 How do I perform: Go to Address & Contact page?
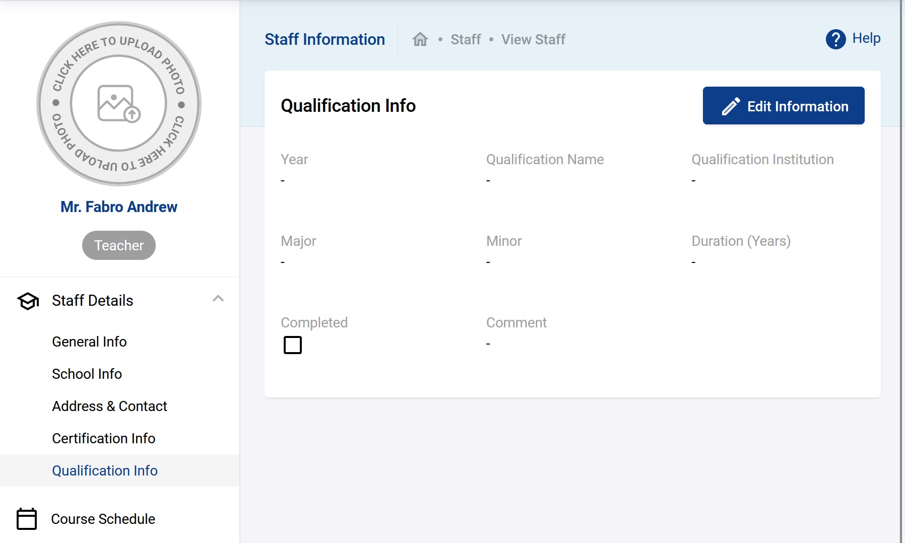click(x=109, y=406)
